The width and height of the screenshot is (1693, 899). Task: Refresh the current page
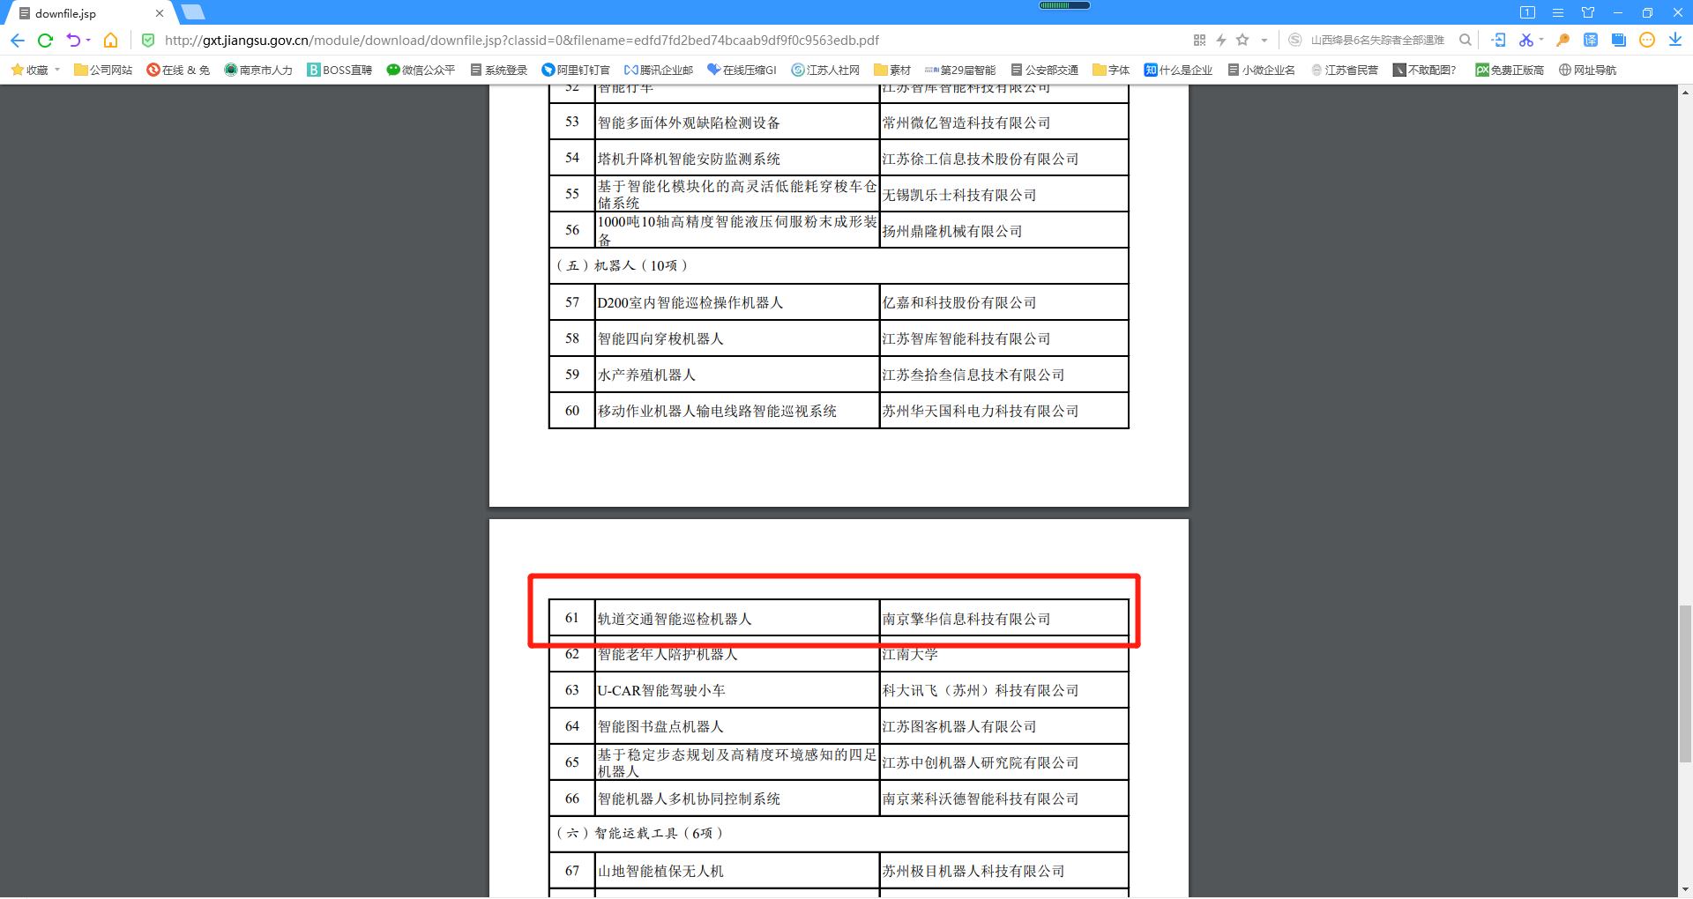pyautogui.click(x=45, y=40)
